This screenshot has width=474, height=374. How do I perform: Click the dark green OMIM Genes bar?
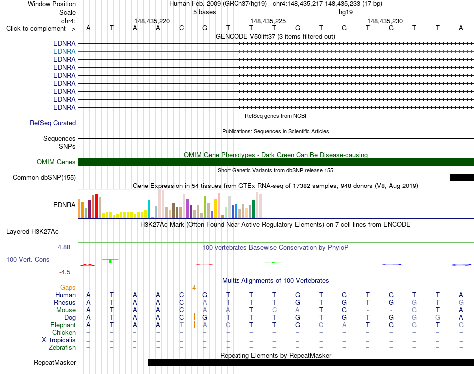tap(275, 162)
